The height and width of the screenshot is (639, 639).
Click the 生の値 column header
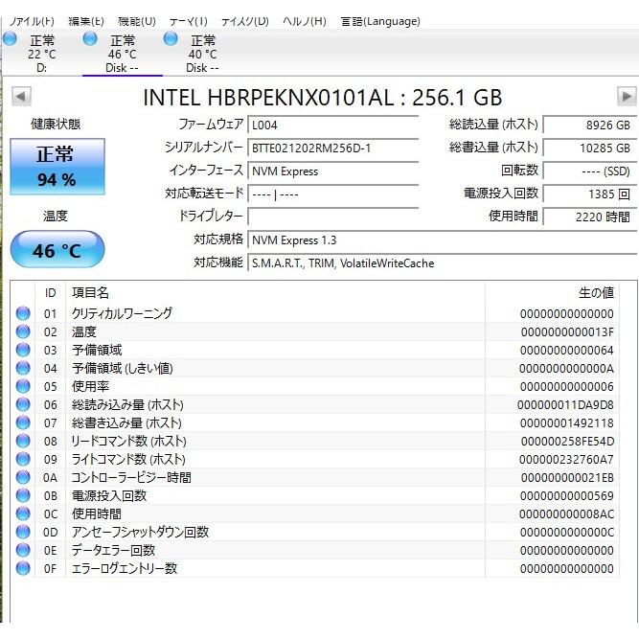596,292
